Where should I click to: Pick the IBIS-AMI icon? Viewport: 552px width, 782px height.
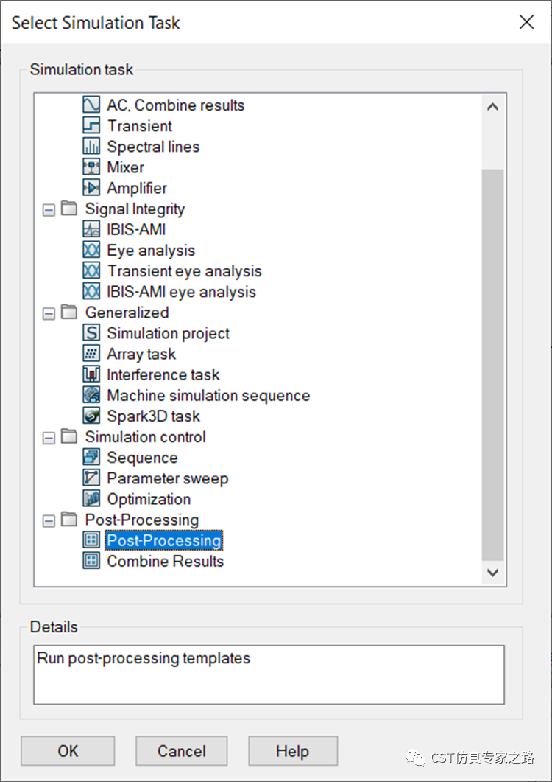(91, 229)
